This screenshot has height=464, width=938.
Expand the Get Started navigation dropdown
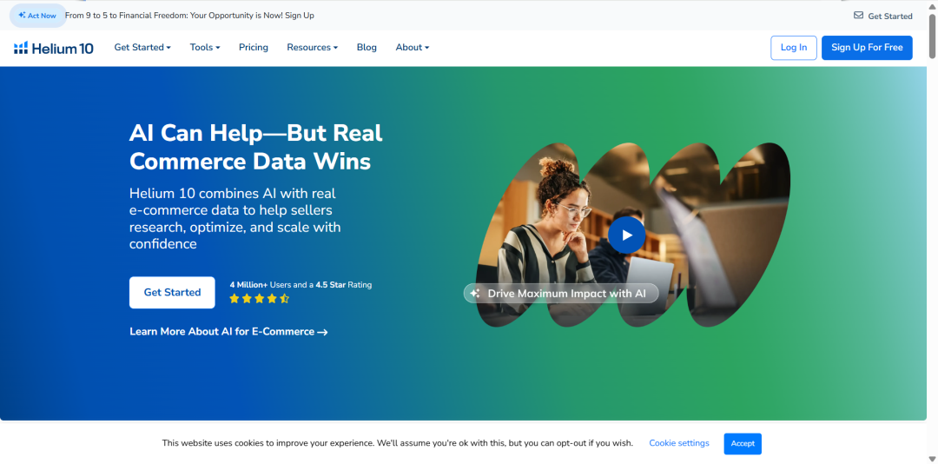click(x=142, y=48)
